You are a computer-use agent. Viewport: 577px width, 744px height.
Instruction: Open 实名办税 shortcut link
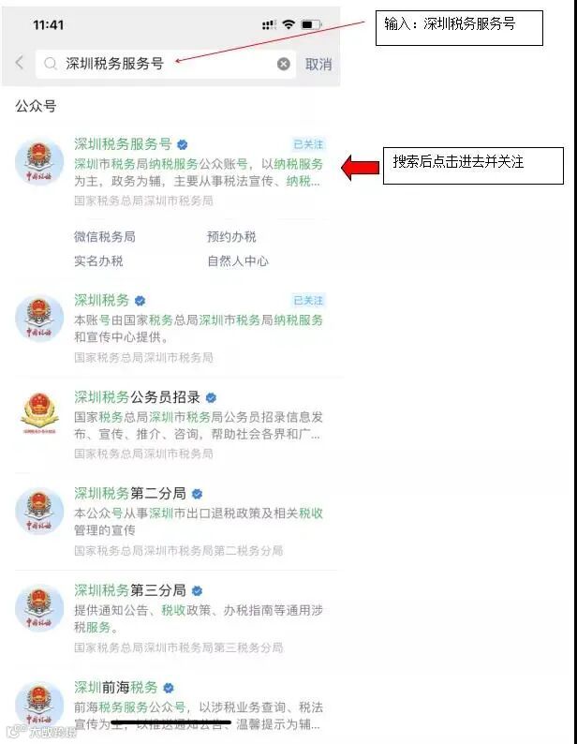(x=98, y=260)
